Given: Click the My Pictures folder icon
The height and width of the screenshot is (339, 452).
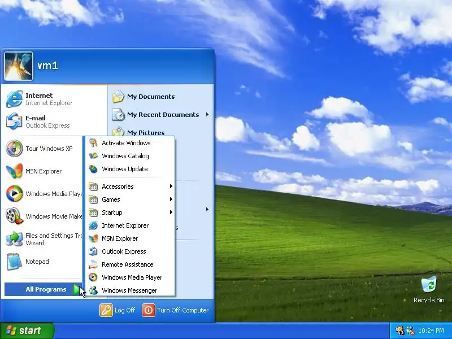Looking at the screenshot, I should pos(118,132).
